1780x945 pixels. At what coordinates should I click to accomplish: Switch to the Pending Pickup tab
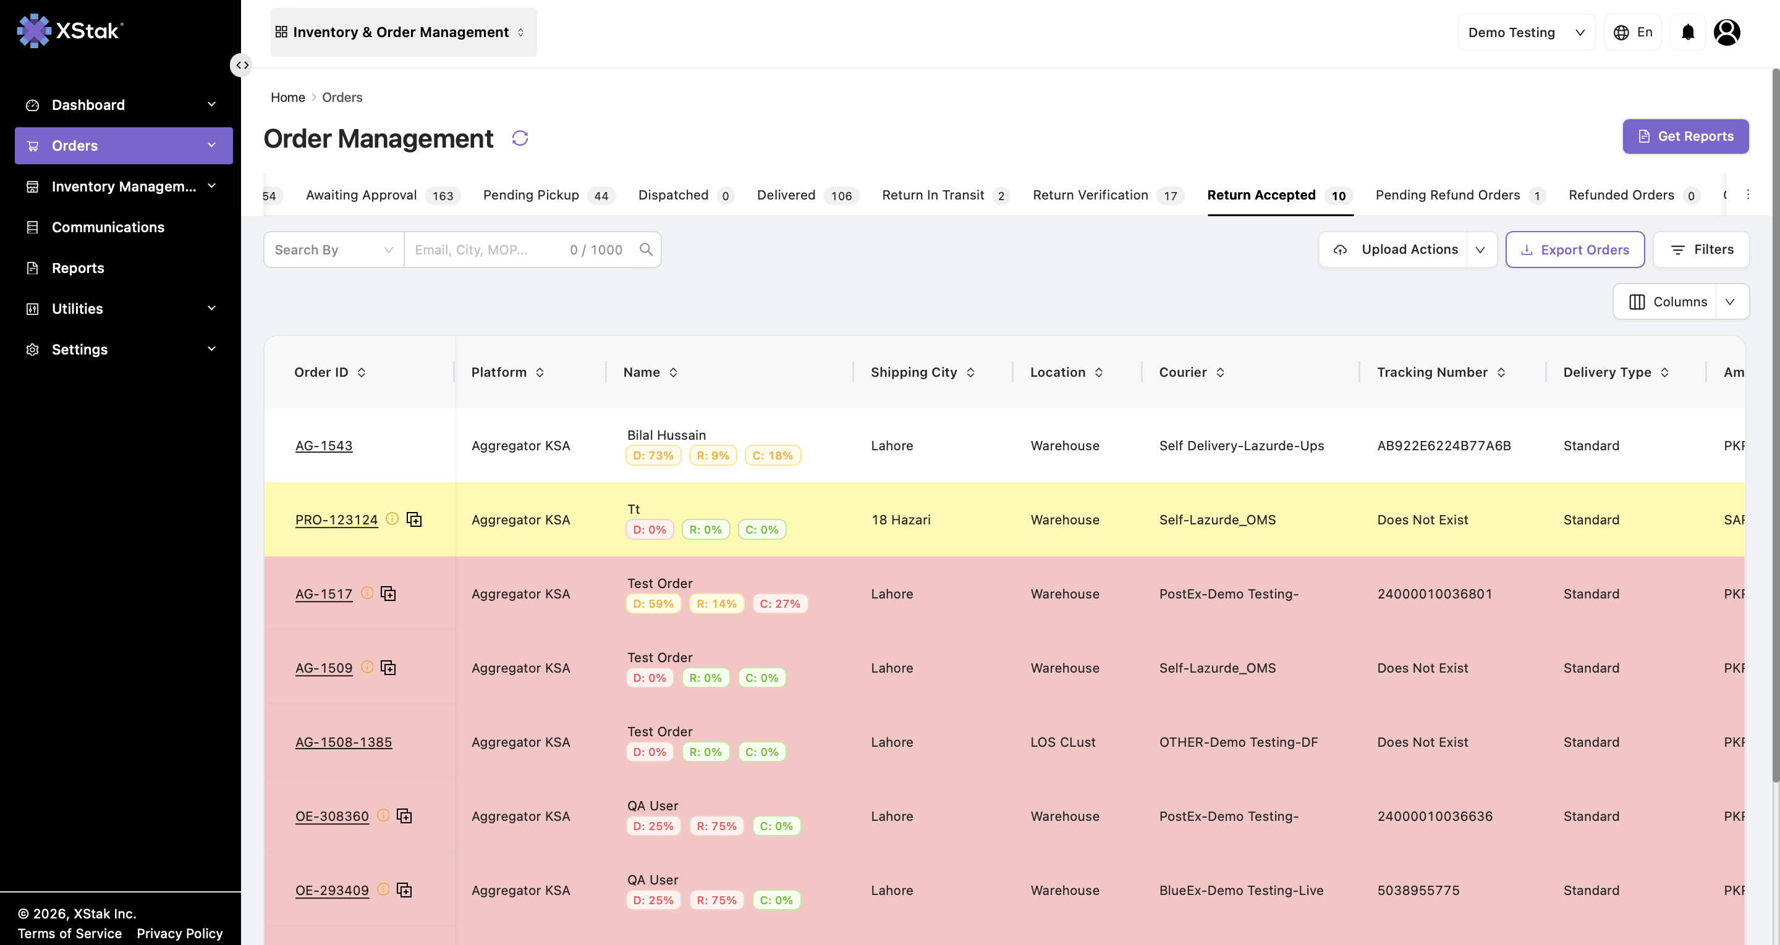[x=549, y=195]
